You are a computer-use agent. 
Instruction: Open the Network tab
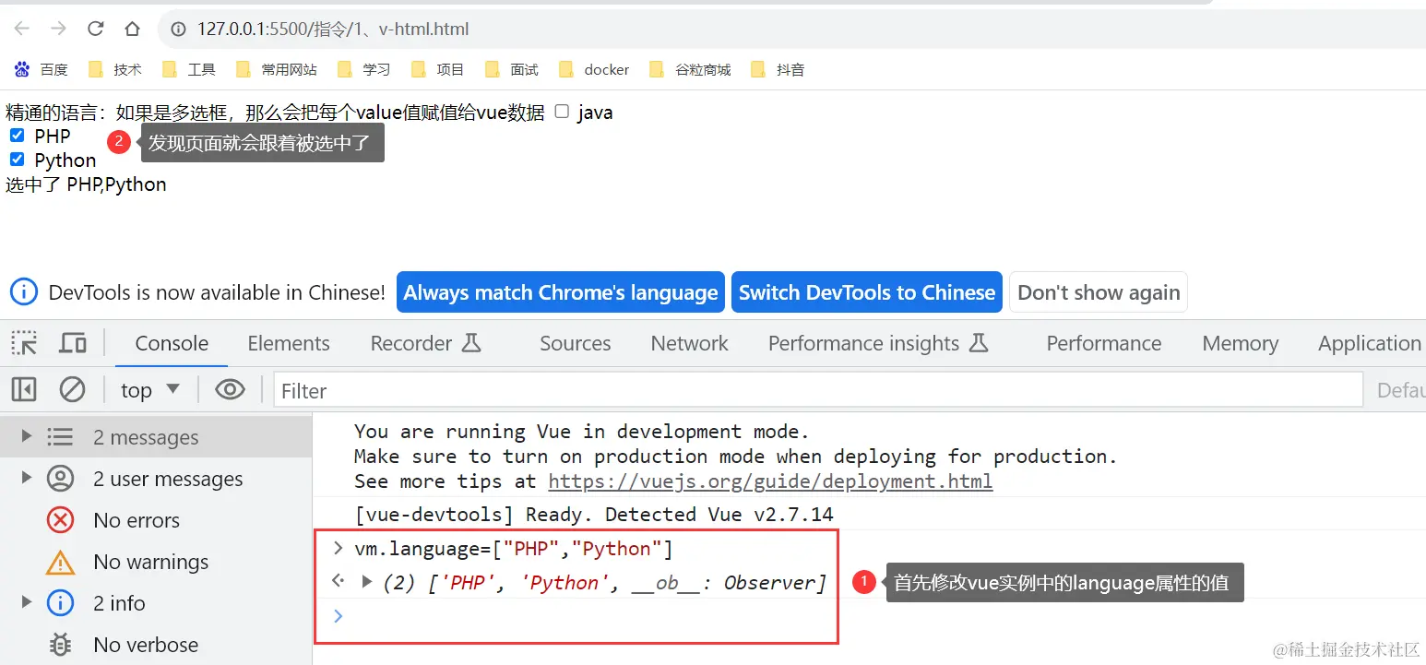click(690, 343)
